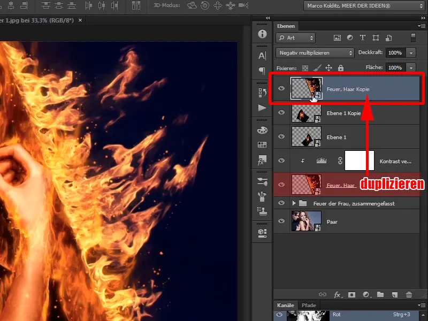Screen dimensions: 428x321
Task: Open the Styles fx panel icon
Action: point(262,160)
